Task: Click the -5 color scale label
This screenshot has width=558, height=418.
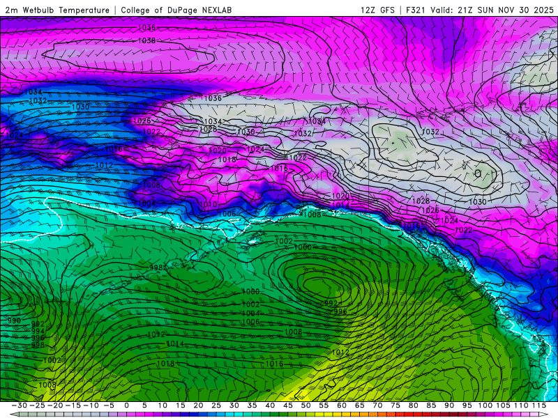Action: 109,405
